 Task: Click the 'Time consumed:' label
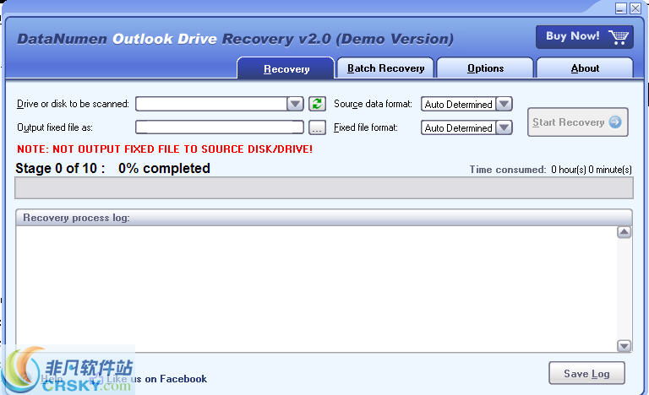(508, 170)
